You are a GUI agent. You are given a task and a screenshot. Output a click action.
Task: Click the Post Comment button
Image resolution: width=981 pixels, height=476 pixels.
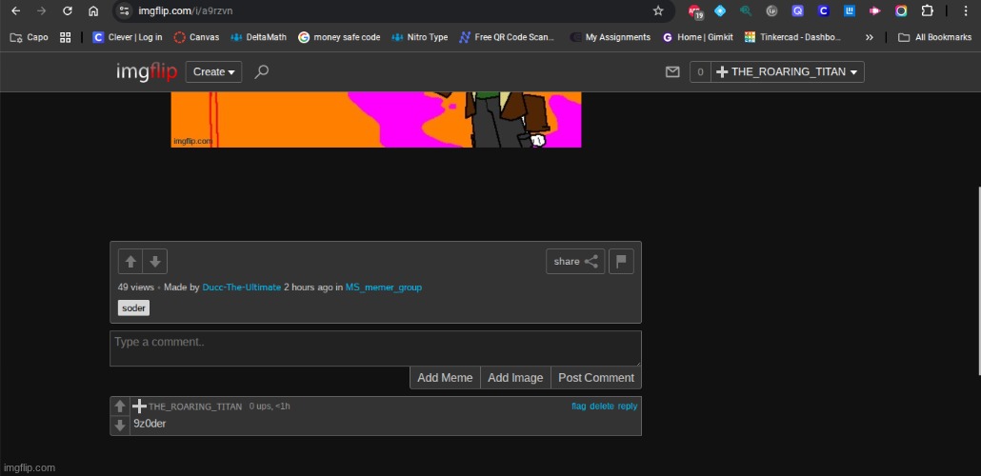coord(595,378)
